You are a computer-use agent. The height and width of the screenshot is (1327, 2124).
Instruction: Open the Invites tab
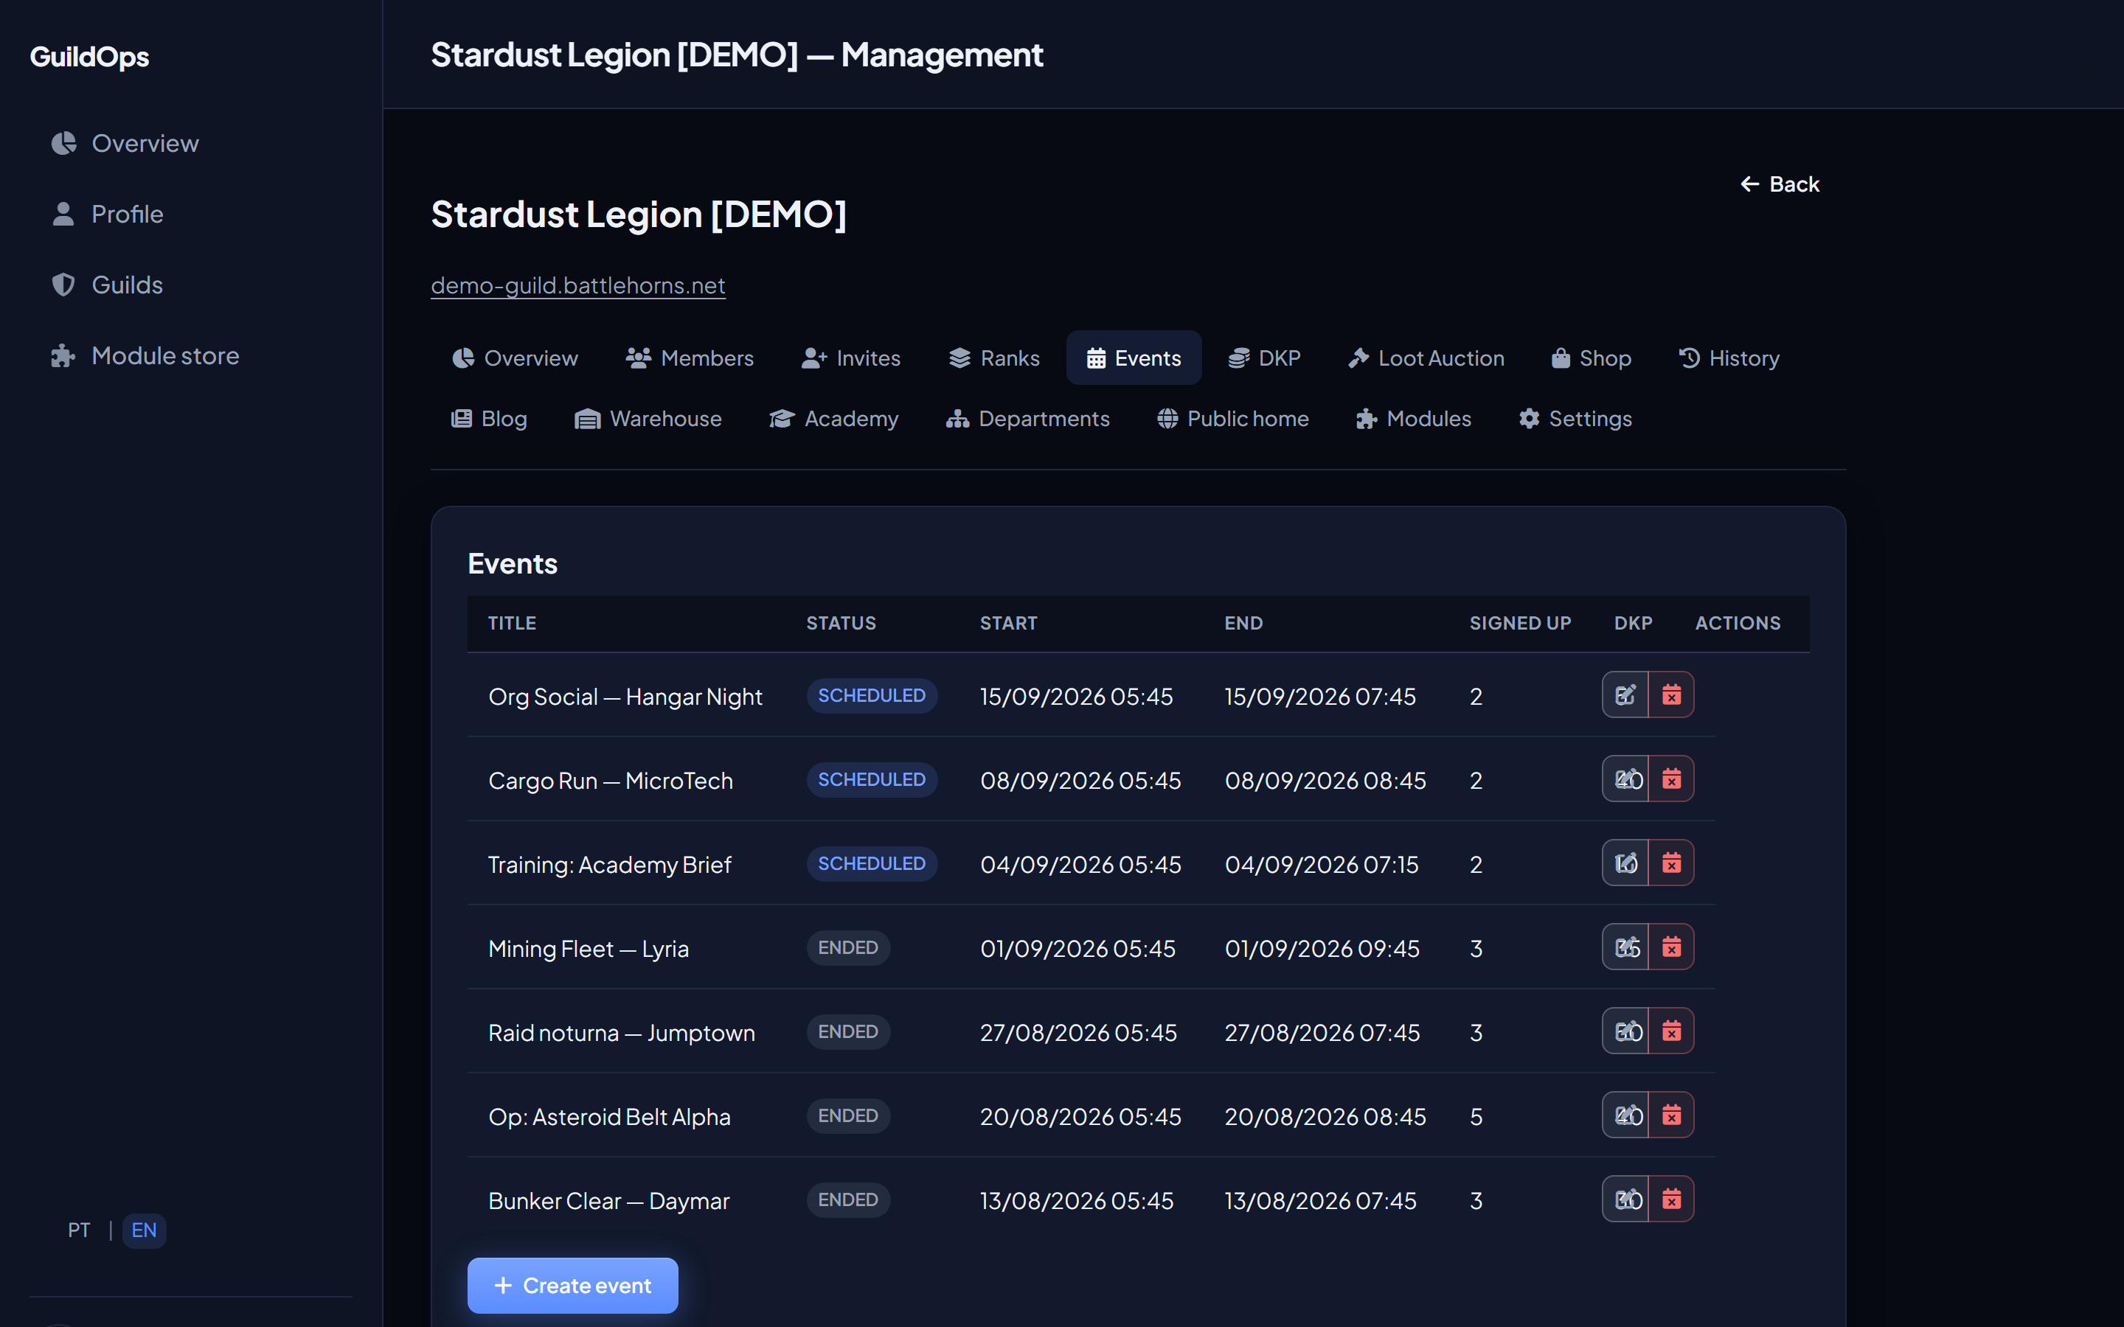(x=851, y=358)
